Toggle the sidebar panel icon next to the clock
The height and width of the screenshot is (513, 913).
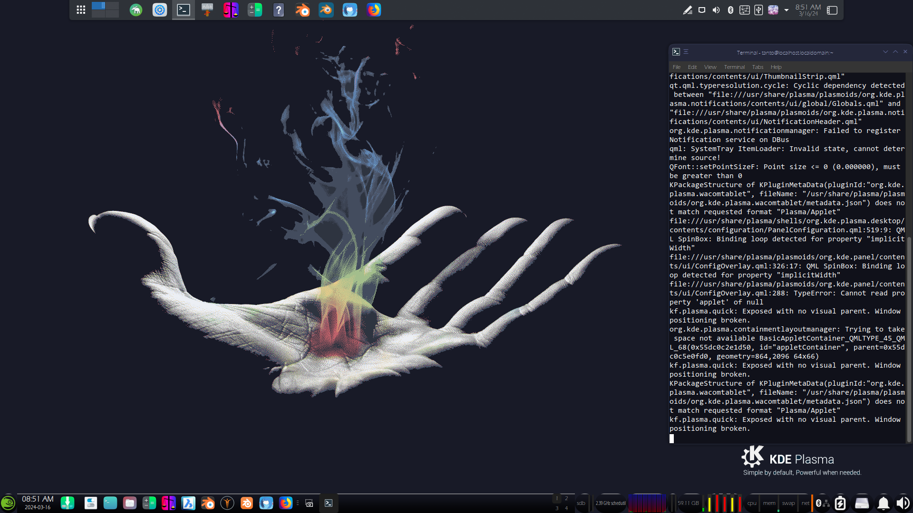832,10
